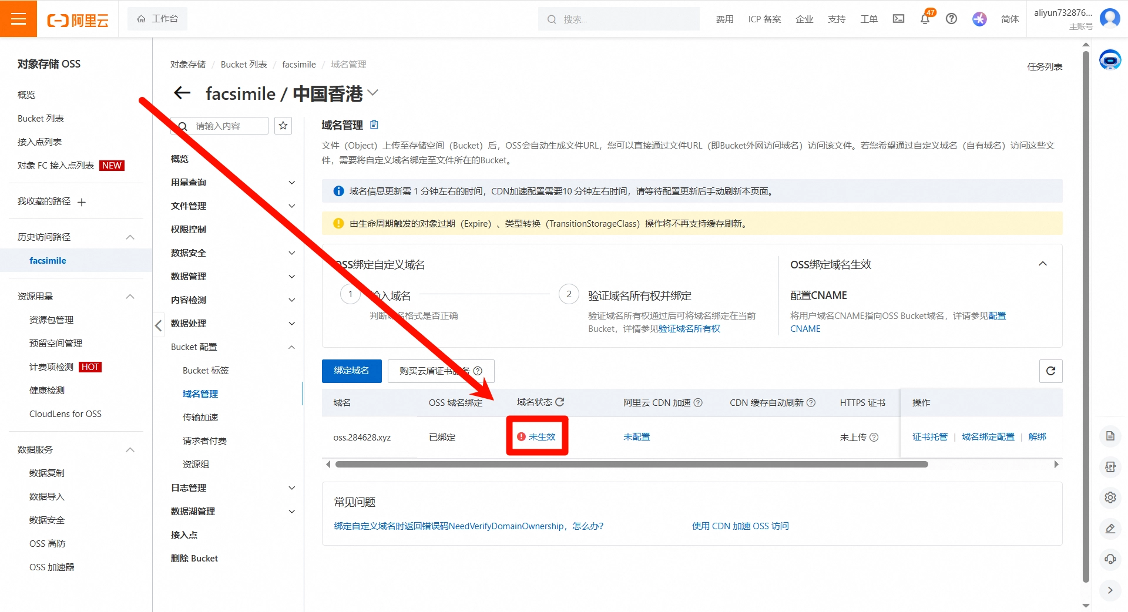
Task: Open notifications bell with 47 badge
Action: pos(925,19)
